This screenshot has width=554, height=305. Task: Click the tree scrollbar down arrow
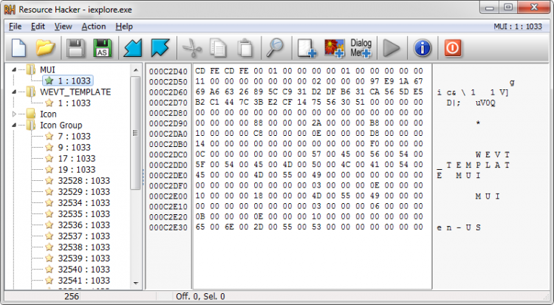(x=136, y=283)
